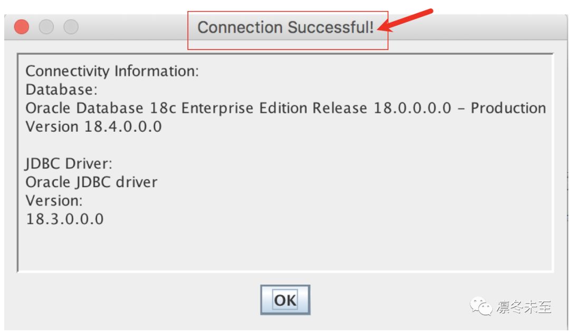Click the Oracle Database 18c text

101,108
